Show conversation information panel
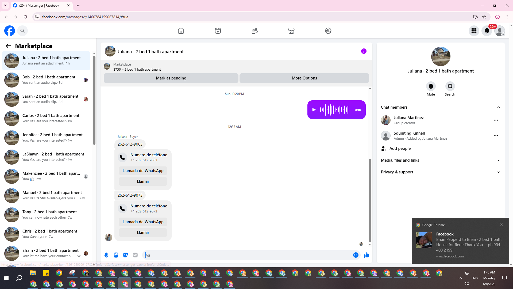This screenshot has height=289, width=513. (x=364, y=51)
